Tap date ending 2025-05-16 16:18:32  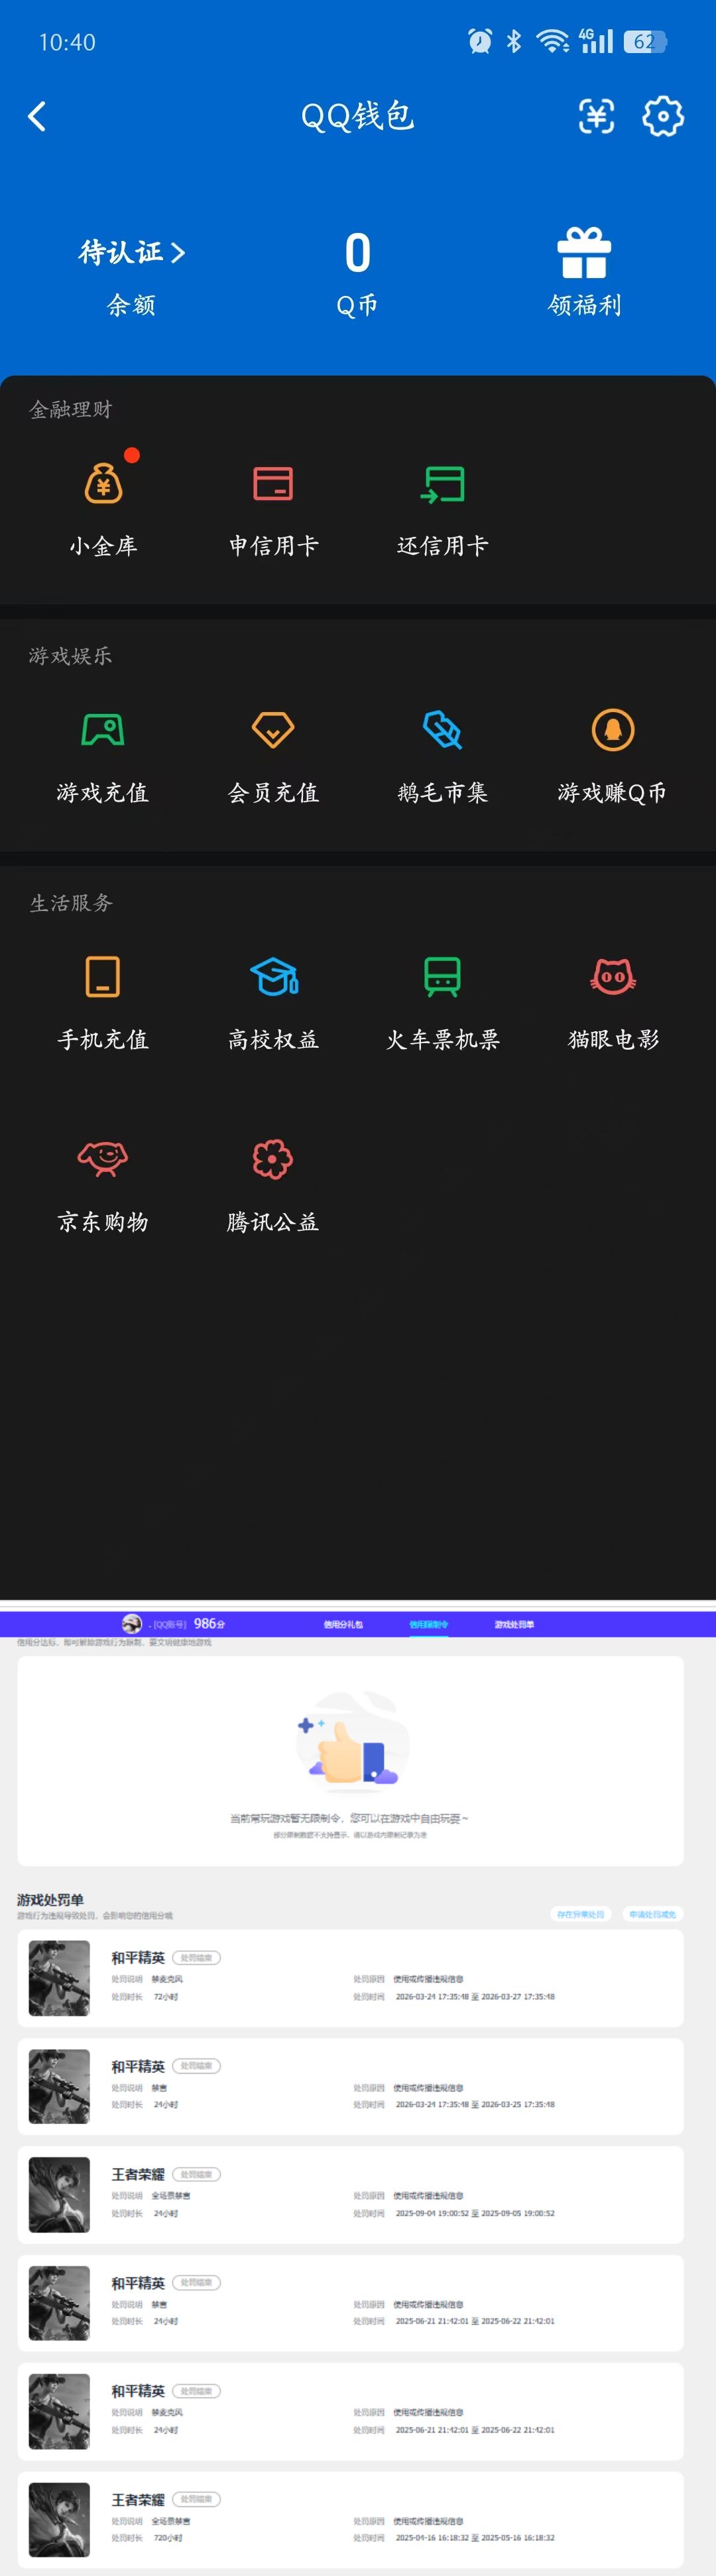(x=475, y=2537)
